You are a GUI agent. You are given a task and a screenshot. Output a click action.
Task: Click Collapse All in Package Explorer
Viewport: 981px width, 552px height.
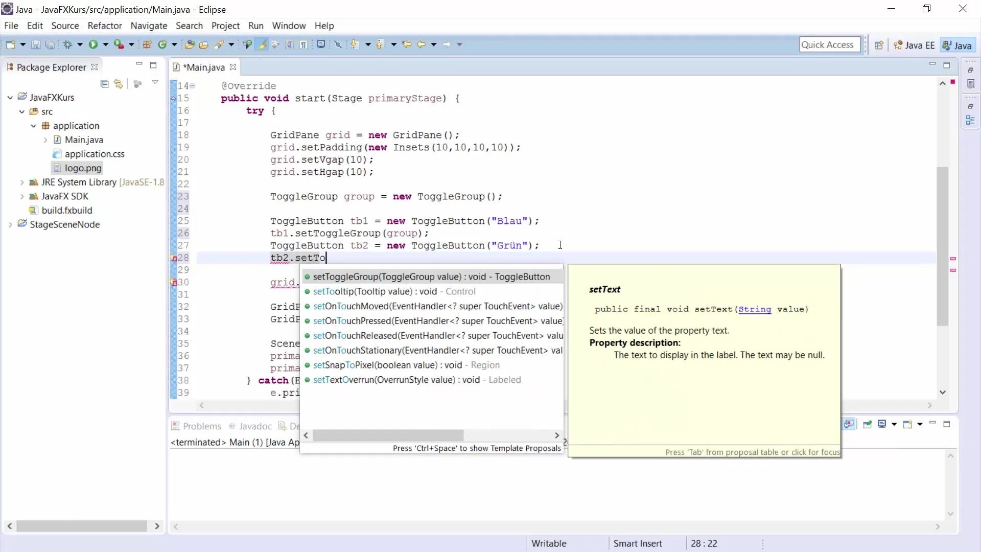pyautogui.click(x=105, y=84)
